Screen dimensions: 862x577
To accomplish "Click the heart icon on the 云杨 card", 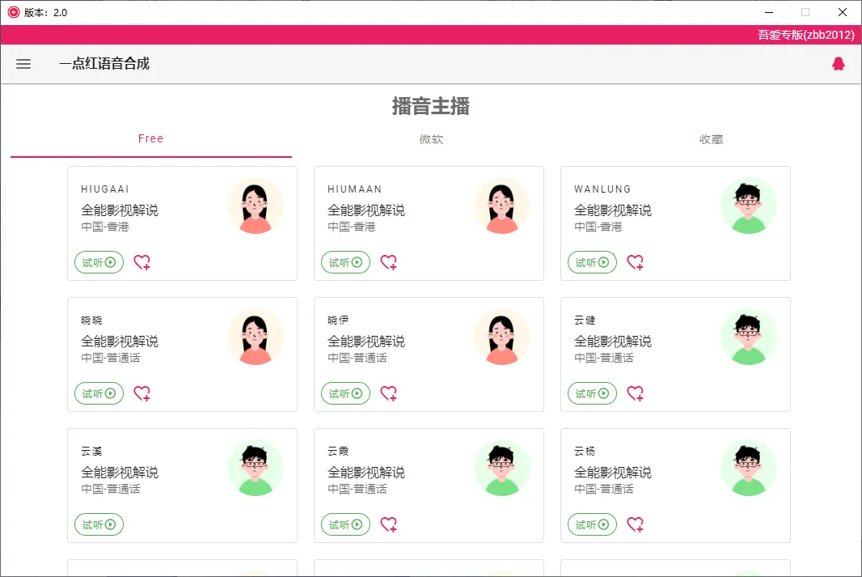I will tap(635, 524).
